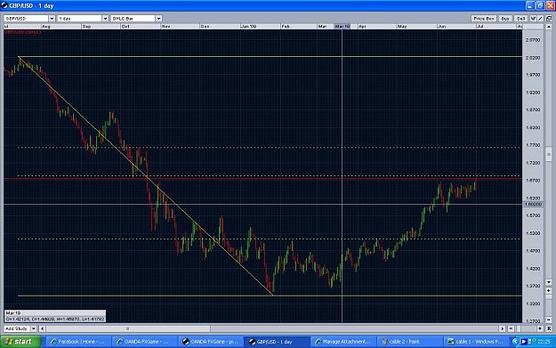Expand hidden system tray icons arrow
Screen dimensions: 556x348
[516, 342]
